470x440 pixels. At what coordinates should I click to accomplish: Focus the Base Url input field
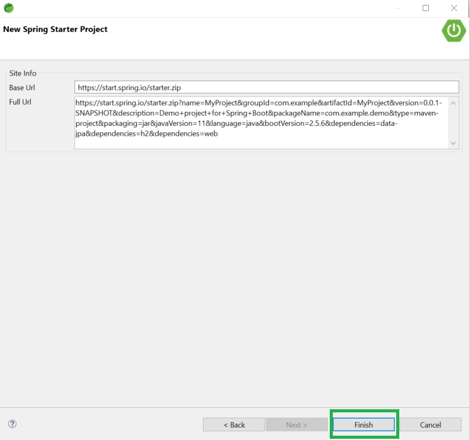266,88
